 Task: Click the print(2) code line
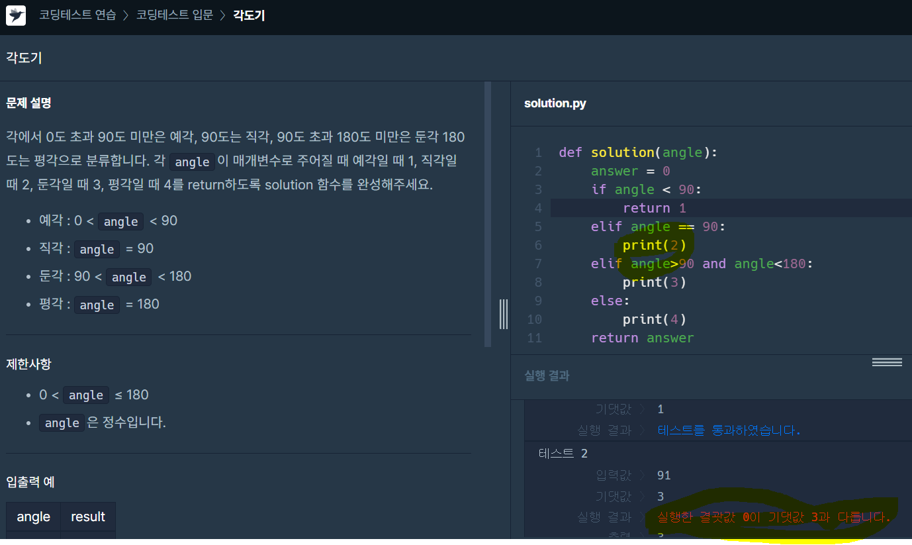655,245
